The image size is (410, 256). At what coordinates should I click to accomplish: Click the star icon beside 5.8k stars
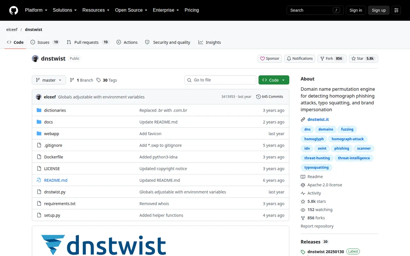coord(303,202)
